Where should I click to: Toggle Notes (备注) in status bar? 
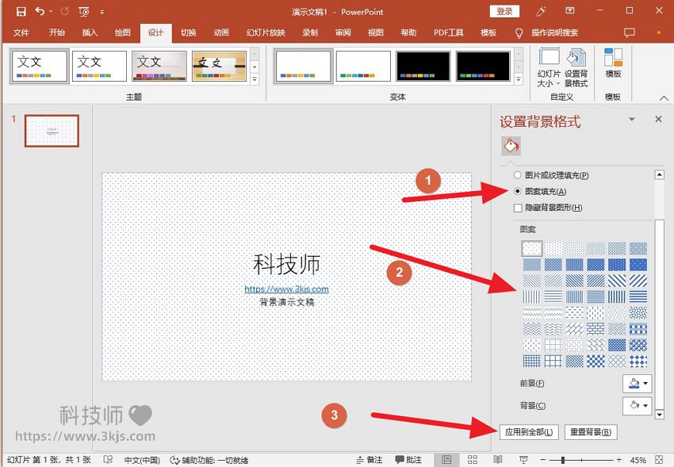370,460
